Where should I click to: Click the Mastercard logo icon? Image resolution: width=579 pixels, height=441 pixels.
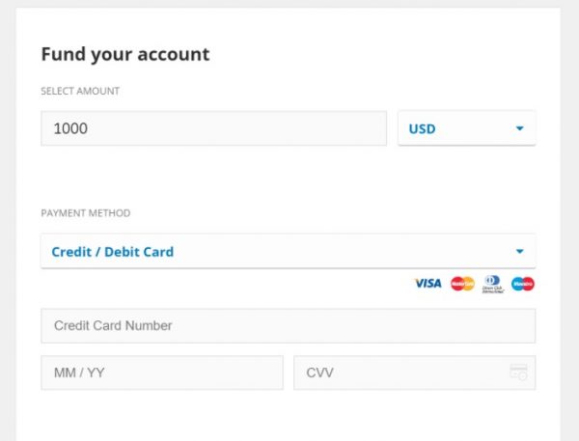coord(462,284)
